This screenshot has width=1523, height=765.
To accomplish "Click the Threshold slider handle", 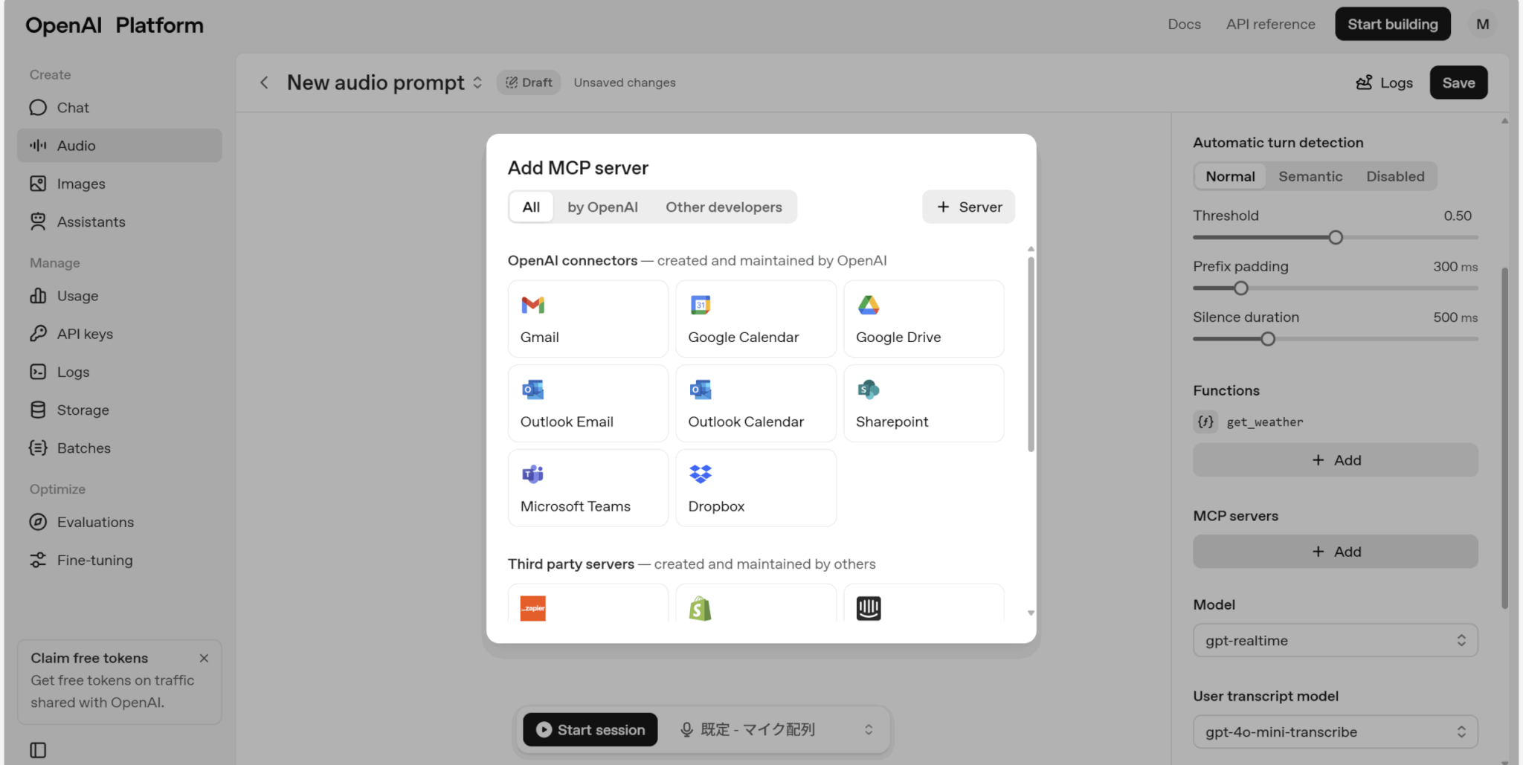I will click(x=1336, y=238).
